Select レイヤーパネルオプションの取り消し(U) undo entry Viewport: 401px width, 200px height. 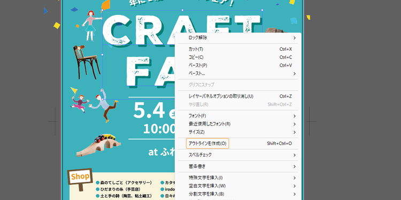238,96
